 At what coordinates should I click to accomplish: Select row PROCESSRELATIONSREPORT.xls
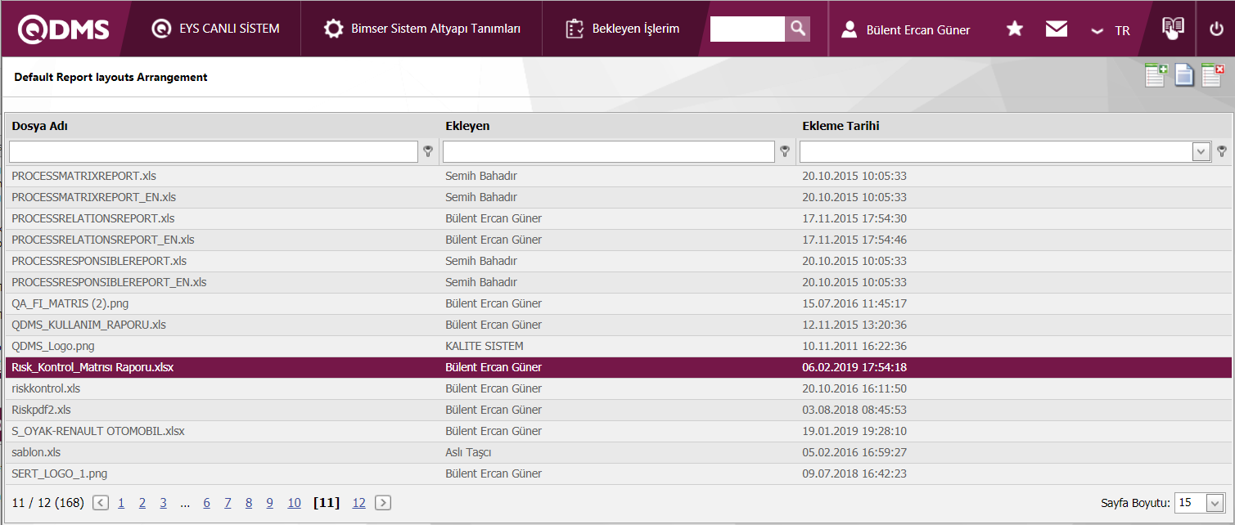tap(618, 218)
